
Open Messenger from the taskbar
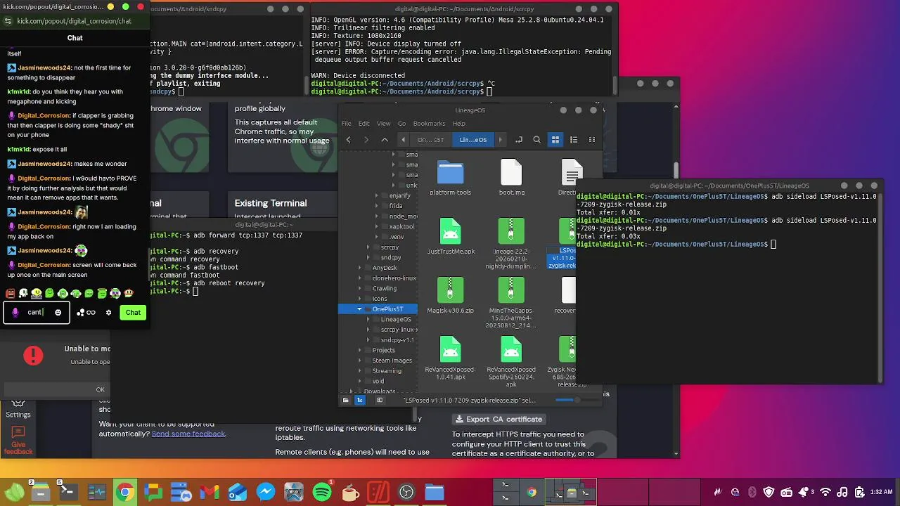266,493
